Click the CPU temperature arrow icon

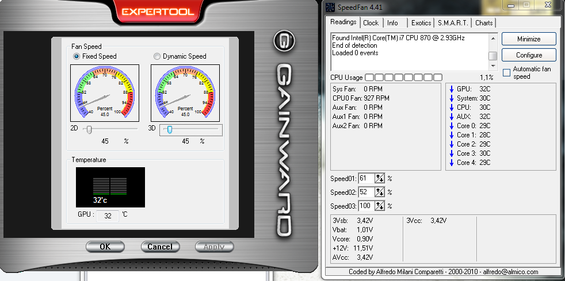coord(452,107)
